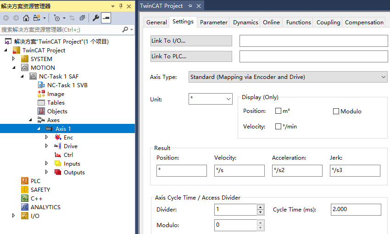The image size is (390, 234).
Task: Select the Enc encoder icon
Action: 58,137
